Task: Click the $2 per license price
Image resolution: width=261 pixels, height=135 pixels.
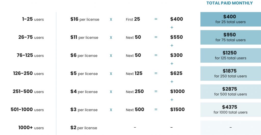Action: 84,128
